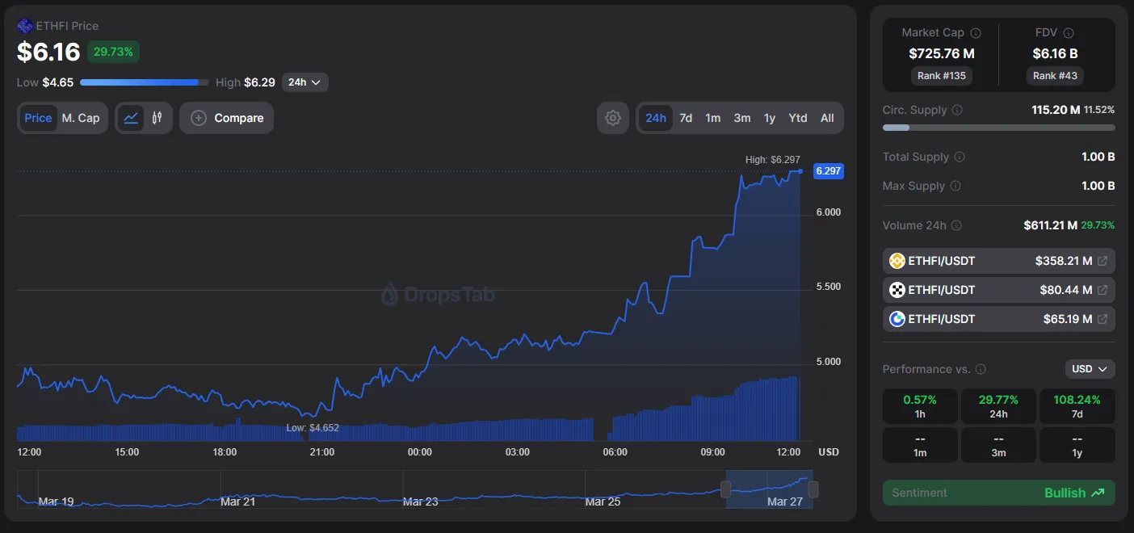The width and height of the screenshot is (1134, 533).
Task: Select the All timeframe tab
Action: pyautogui.click(x=827, y=118)
